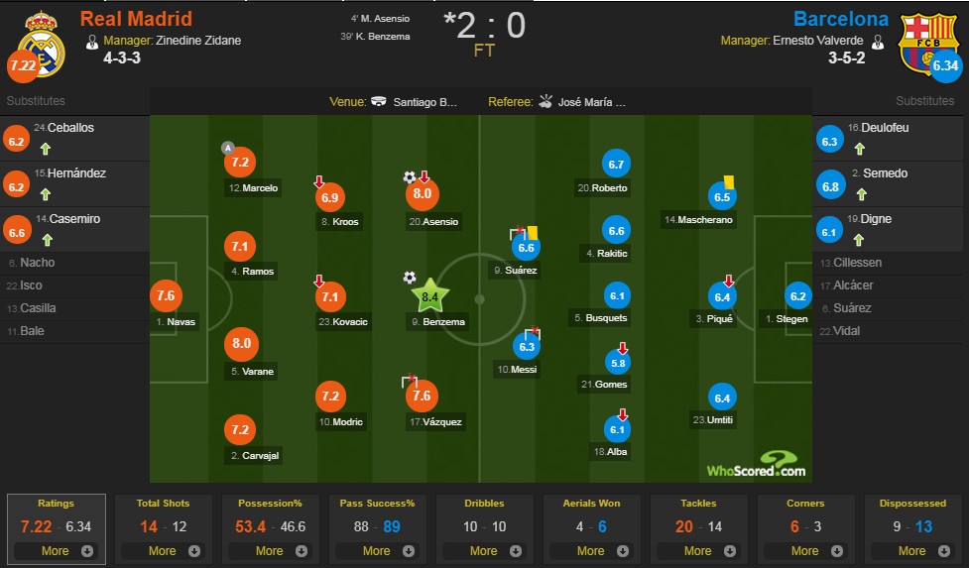Click Mascherano's yellow card icon
The width and height of the screenshot is (969, 568).
729,181
